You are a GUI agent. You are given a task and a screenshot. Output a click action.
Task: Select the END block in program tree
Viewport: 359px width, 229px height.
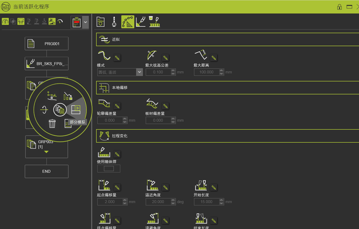coord(47,171)
